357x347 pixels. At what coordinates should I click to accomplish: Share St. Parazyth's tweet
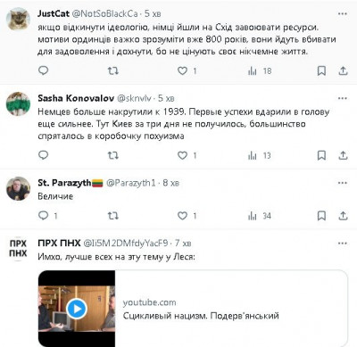point(343,216)
